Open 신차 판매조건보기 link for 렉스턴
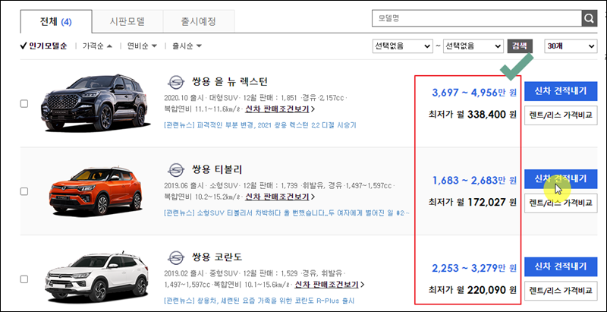 click(277, 109)
